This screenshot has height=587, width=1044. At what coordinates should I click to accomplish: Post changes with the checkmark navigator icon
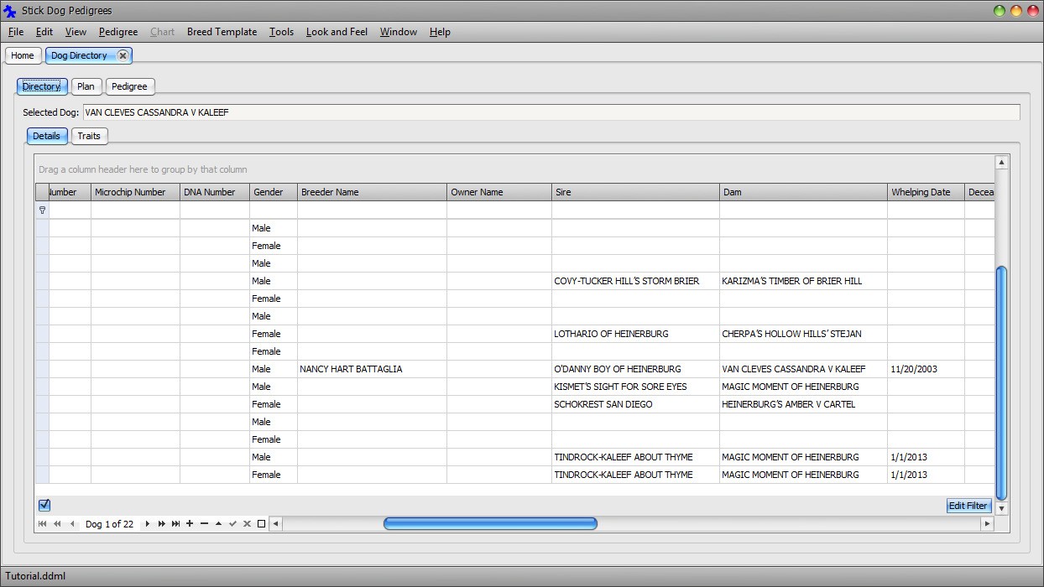point(232,523)
